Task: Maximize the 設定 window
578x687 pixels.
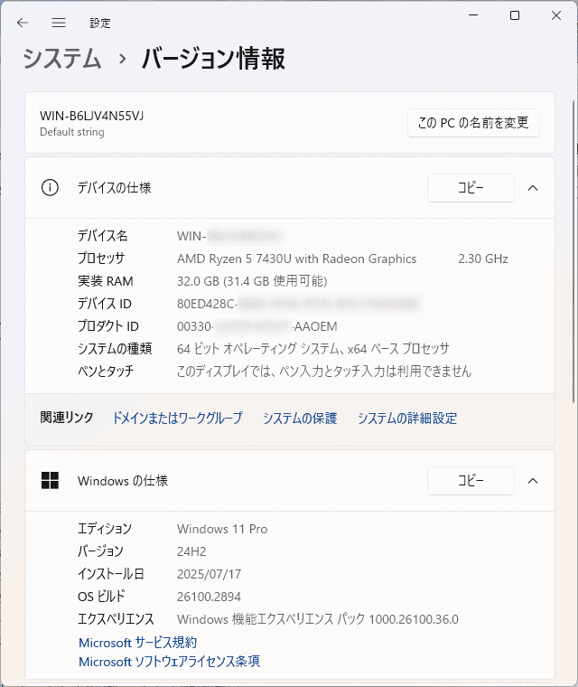Action: click(515, 16)
